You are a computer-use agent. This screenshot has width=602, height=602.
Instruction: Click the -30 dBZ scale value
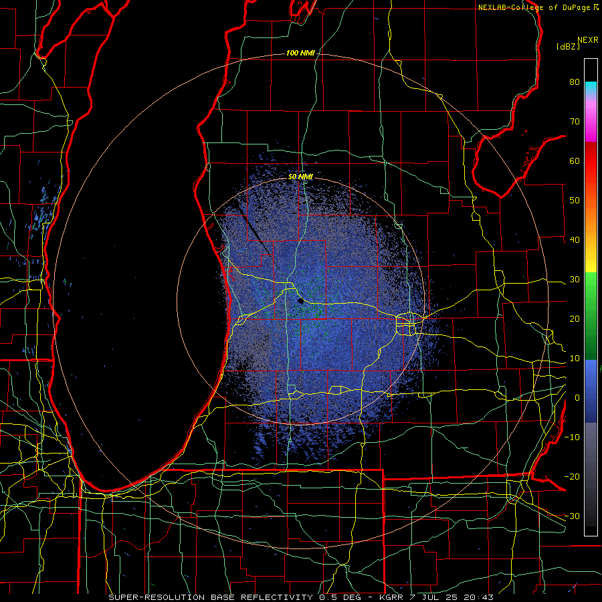click(x=572, y=516)
